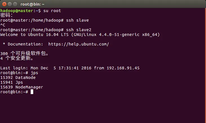Click the hadoop@master green prompt

click(x=17, y=11)
